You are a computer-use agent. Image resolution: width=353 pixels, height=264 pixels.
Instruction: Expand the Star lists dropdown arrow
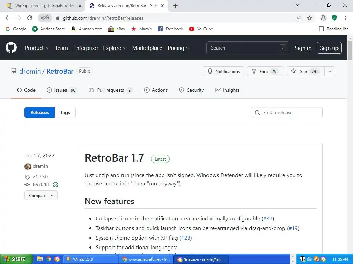click(330, 71)
